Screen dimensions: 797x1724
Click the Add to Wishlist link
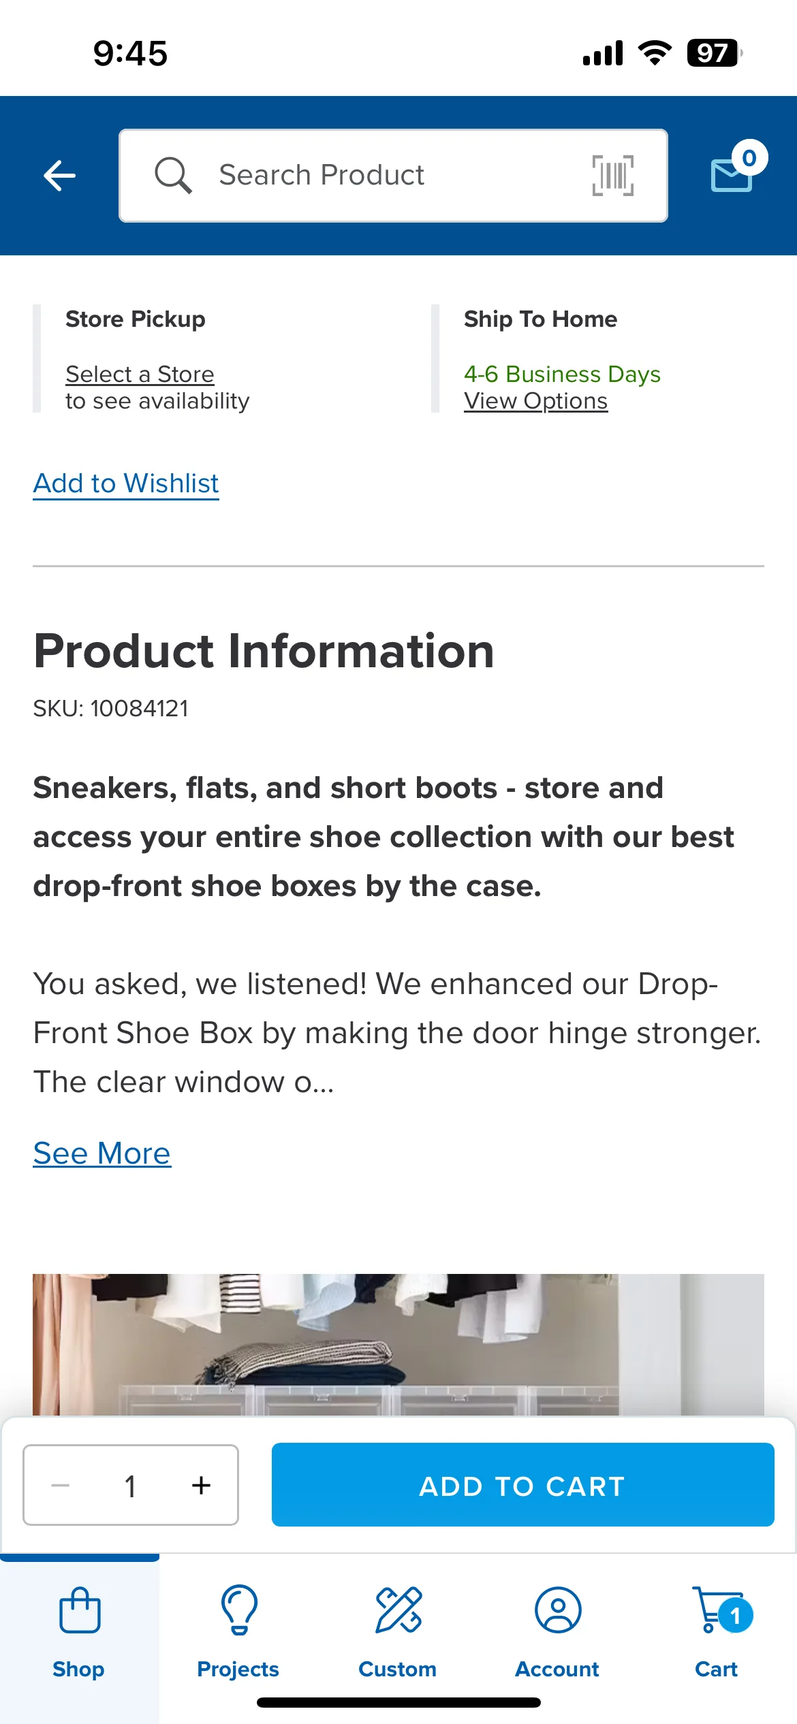tap(126, 483)
